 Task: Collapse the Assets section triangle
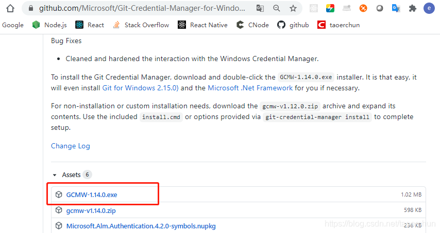[x=55, y=175]
